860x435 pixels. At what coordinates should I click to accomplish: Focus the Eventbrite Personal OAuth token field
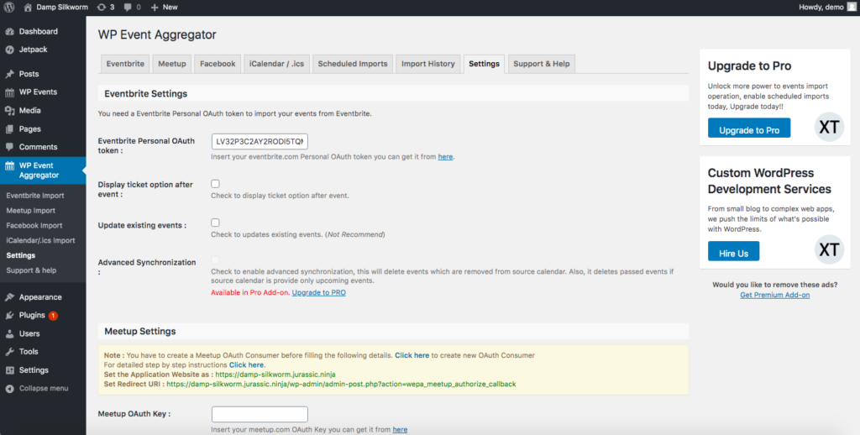pos(260,142)
